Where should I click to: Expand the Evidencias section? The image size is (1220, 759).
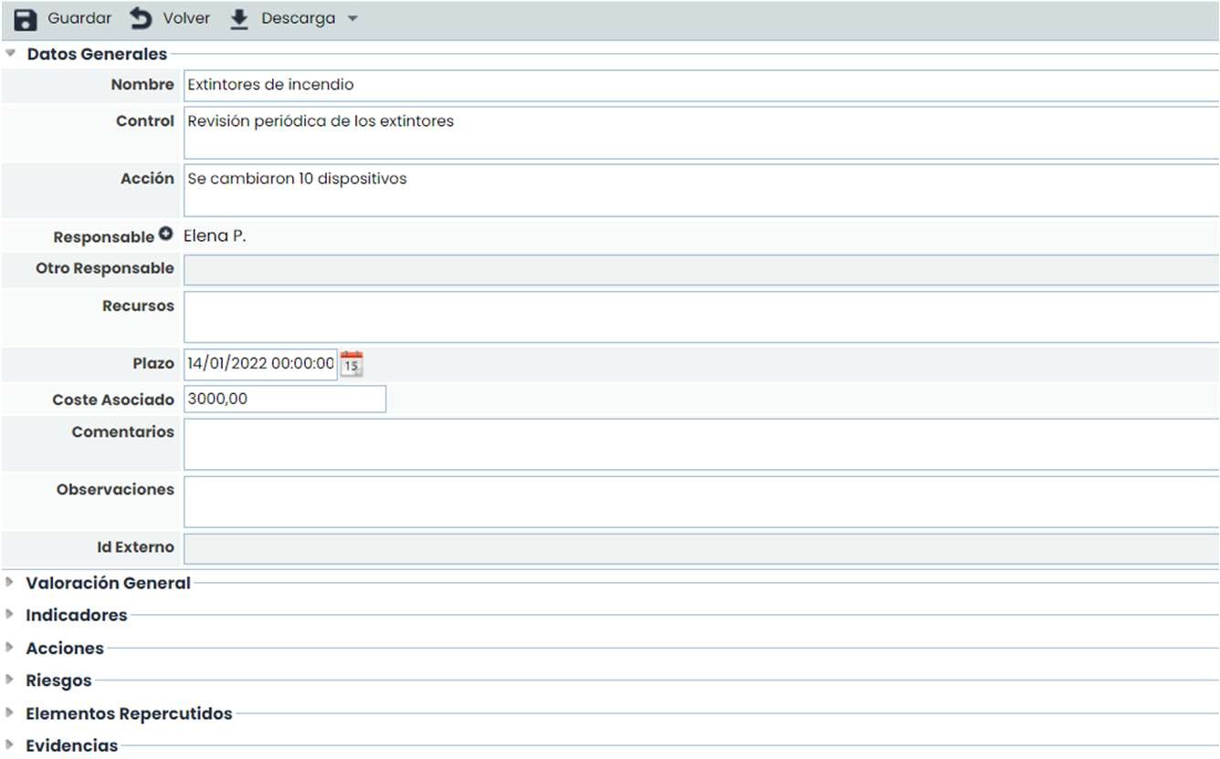click(11, 745)
